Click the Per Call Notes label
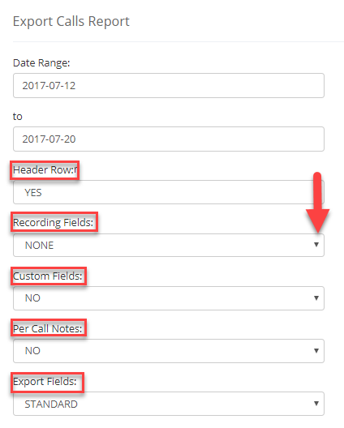344x428 pixels. [x=48, y=328]
